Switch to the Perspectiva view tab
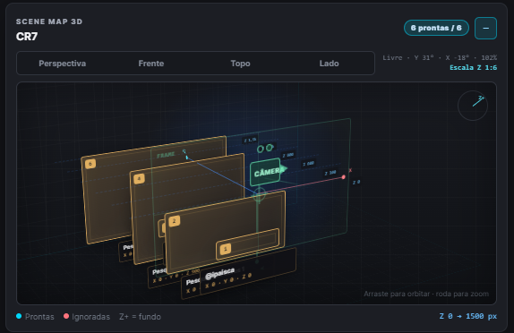This screenshot has width=514, height=333. 63,64
